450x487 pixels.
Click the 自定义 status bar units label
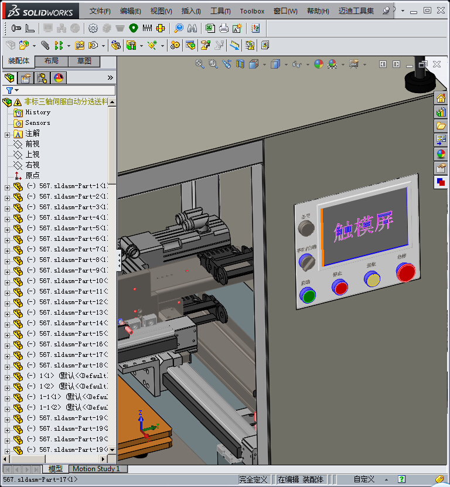point(363,479)
